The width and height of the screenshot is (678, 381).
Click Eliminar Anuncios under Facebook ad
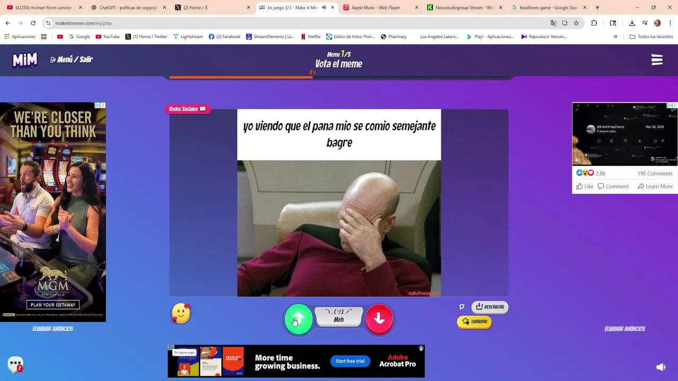(625, 329)
